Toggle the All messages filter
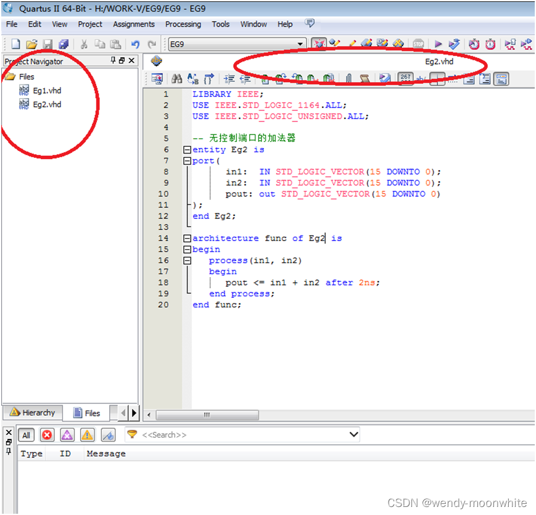This screenshot has height=515, width=536. click(x=26, y=435)
